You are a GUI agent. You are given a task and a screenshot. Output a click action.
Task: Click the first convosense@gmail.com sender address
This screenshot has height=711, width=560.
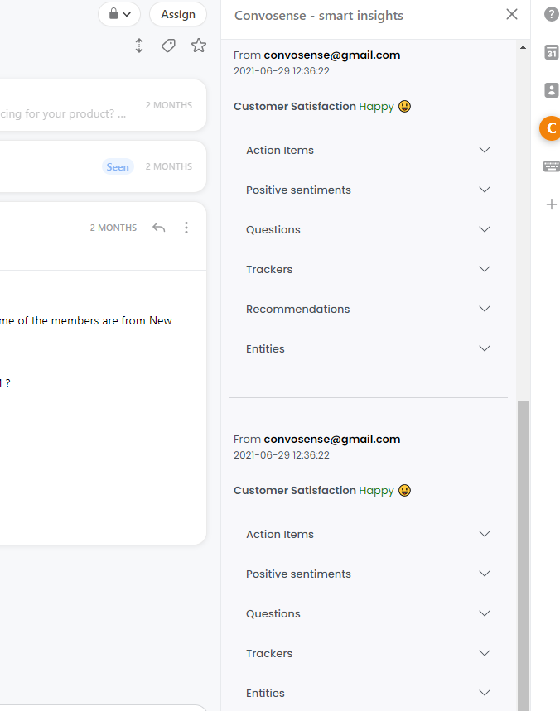(x=331, y=55)
